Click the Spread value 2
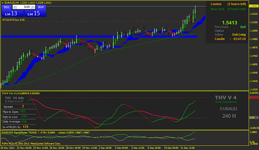The width and height of the screenshot is (259, 150). coord(23,107)
